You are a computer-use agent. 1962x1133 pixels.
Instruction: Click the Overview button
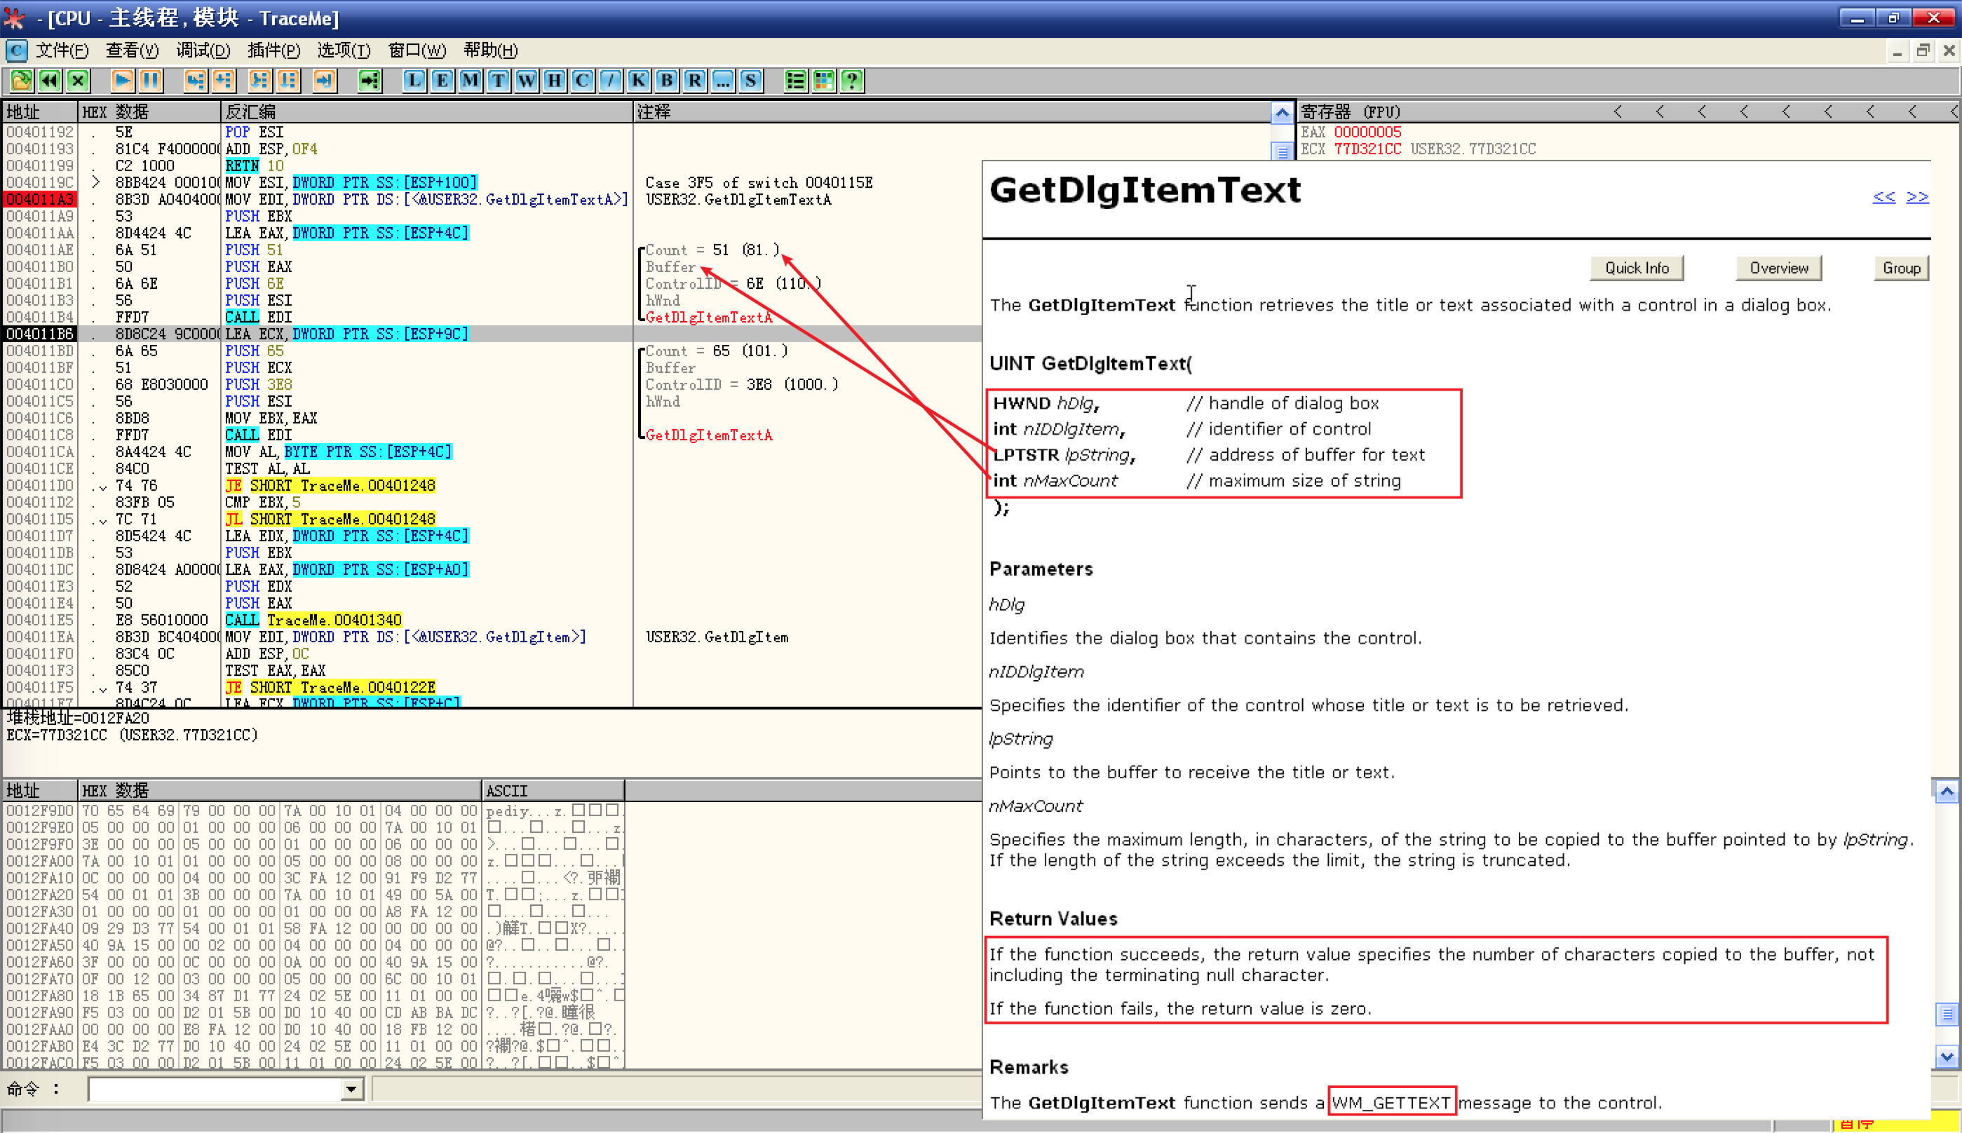[x=1778, y=268]
